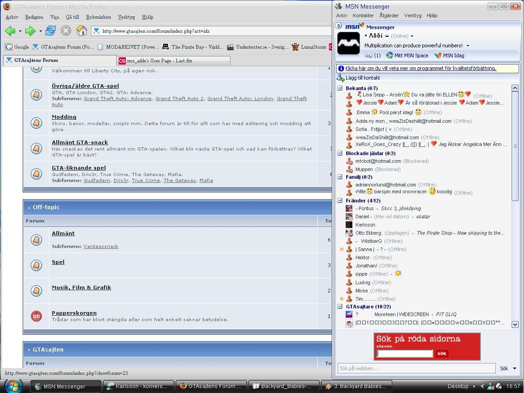The width and height of the screenshot is (524, 393).
Task: Click the Mitt MSN Space icon
Action: point(389,55)
